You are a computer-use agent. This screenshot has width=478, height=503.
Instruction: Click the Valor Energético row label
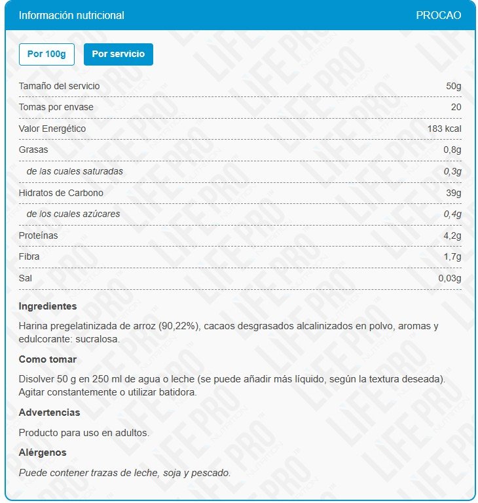[52, 129]
